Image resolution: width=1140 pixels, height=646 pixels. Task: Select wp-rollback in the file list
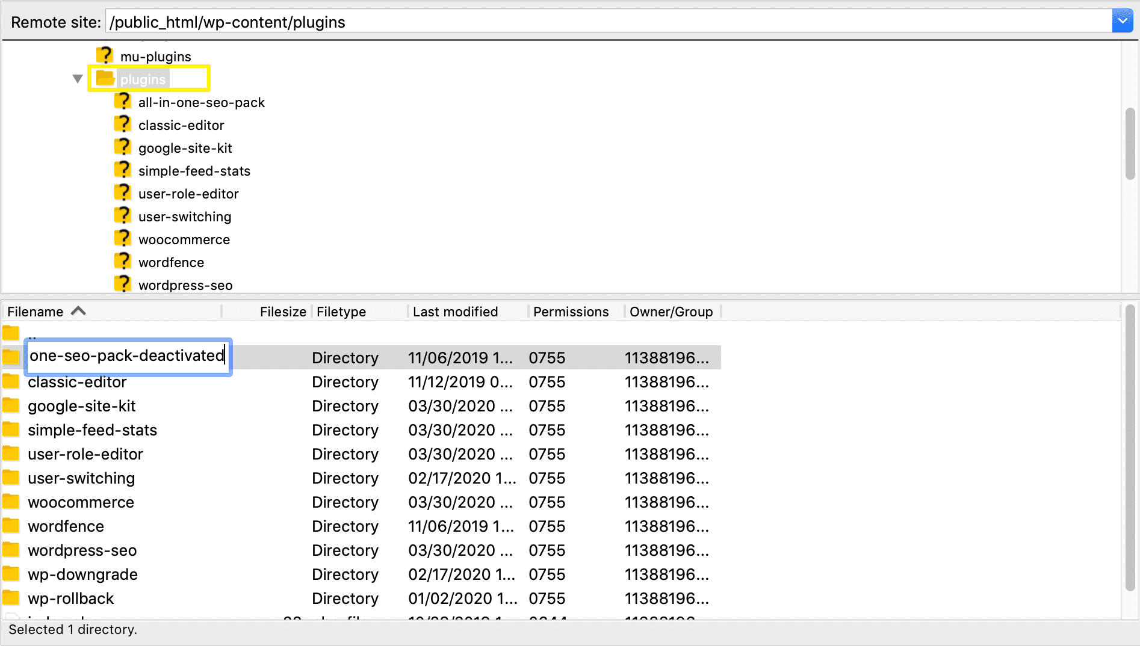(x=70, y=598)
